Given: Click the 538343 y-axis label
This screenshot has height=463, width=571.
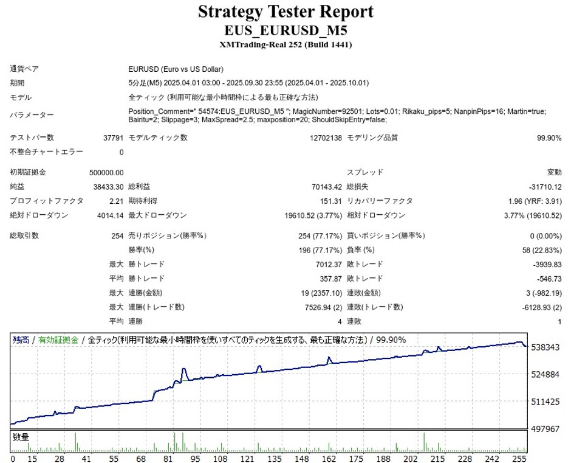Looking at the screenshot, I should click(x=545, y=347).
